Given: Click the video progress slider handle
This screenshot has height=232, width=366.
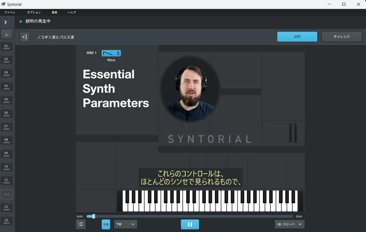Looking at the screenshot, I should 94,216.
